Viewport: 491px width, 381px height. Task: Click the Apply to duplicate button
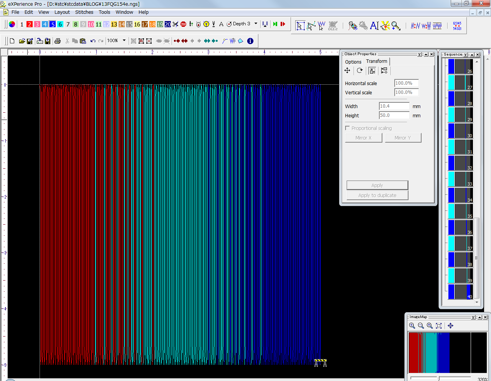tap(377, 195)
